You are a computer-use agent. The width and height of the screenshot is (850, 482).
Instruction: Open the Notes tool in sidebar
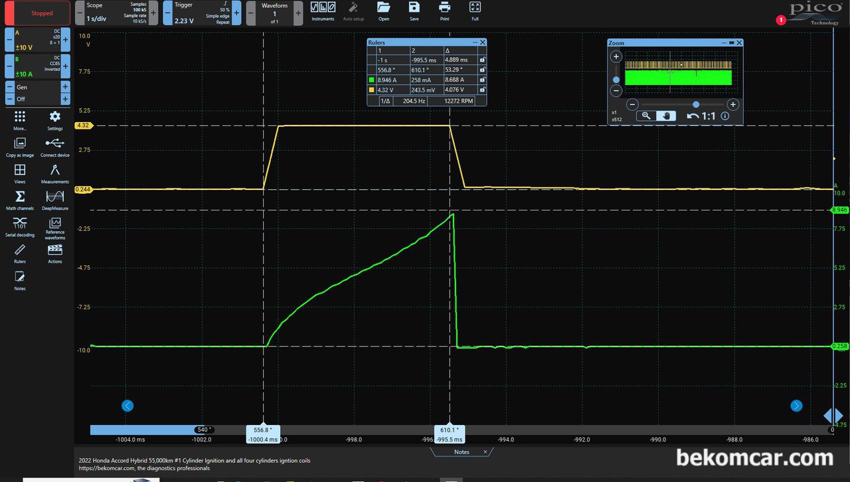point(20,280)
